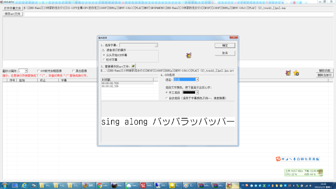This screenshot has width=336, height=189.
Task: Open the Windows Start menu
Action: (5, 186)
